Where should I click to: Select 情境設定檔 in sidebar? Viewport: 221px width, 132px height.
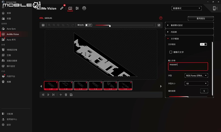(12, 50)
